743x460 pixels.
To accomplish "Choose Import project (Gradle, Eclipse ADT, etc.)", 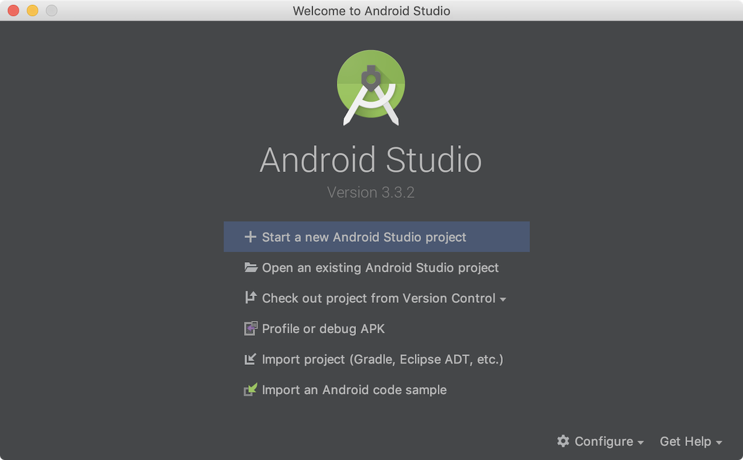I will coord(382,359).
